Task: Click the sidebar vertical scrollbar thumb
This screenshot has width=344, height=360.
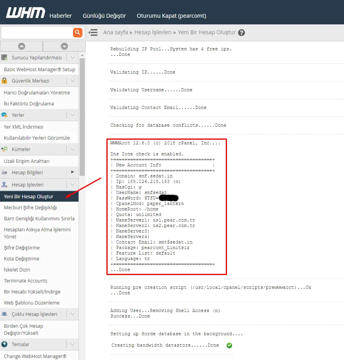Action: 82,117
